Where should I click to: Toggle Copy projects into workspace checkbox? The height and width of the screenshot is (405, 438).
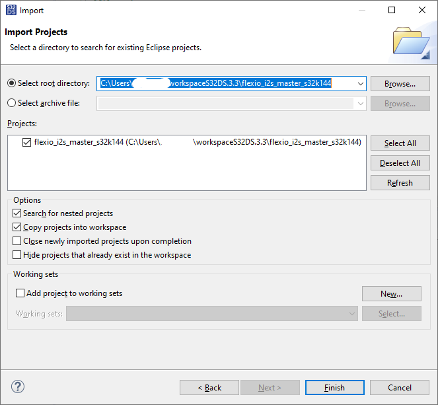[x=17, y=227]
